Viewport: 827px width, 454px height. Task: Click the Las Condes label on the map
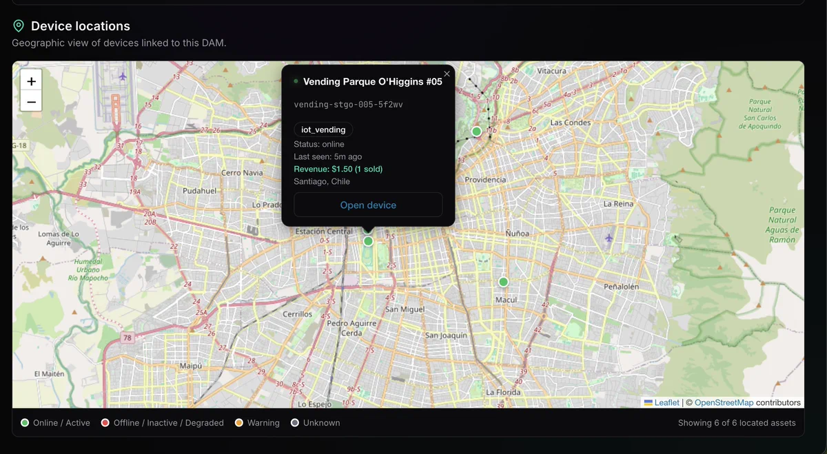[571, 123]
